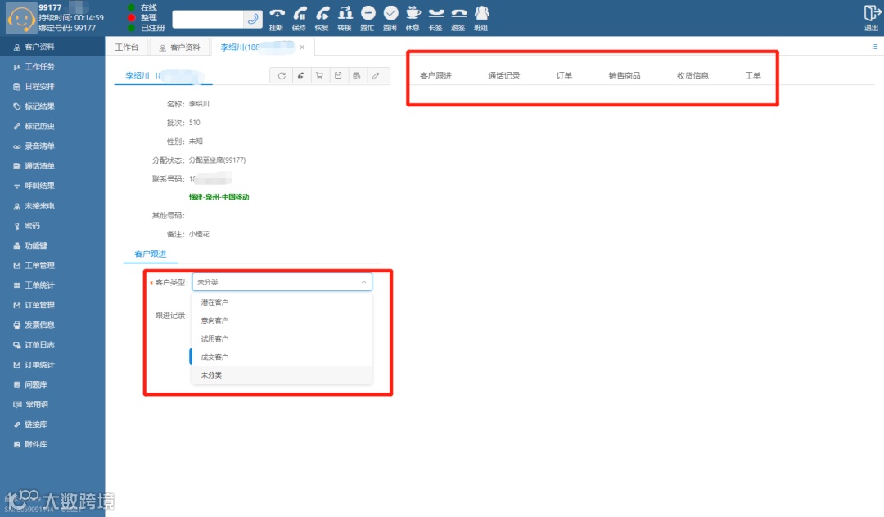Choose 意向客户 from the customer type list

point(282,321)
